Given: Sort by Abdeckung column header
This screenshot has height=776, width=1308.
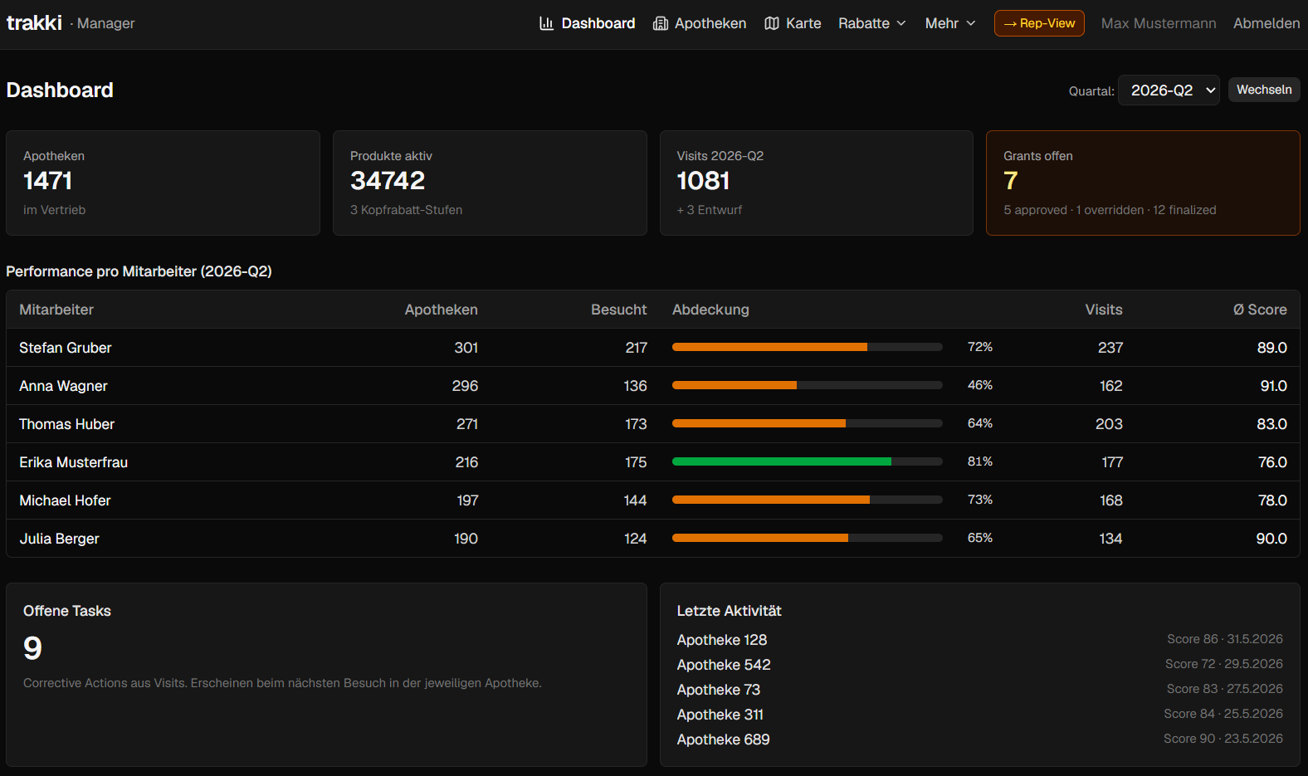Looking at the screenshot, I should (x=710, y=310).
